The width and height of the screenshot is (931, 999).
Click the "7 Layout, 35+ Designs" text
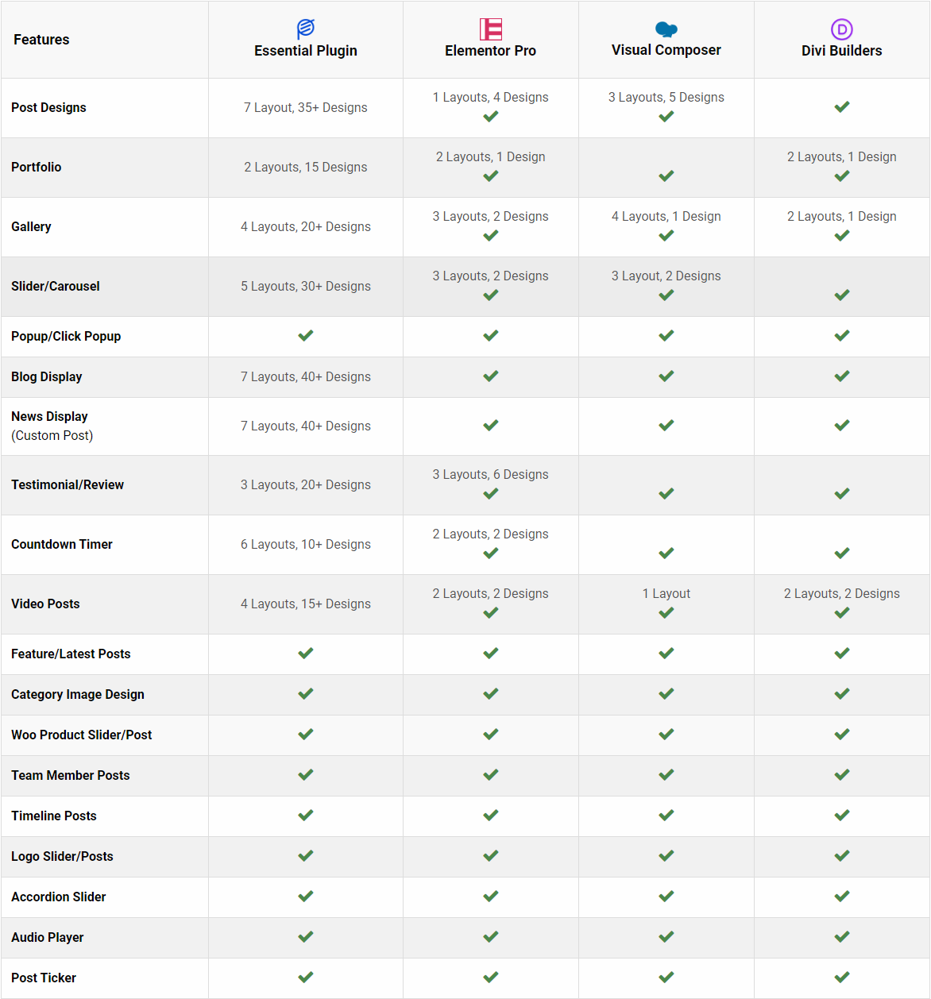pos(306,108)
